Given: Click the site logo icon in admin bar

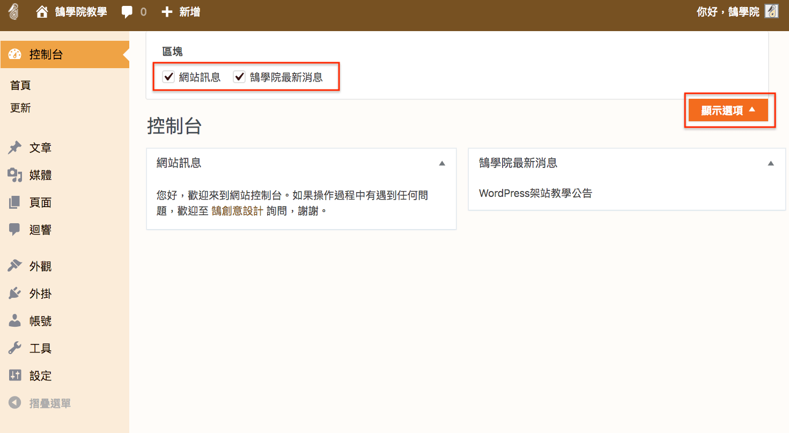Looking at the screenshot, I should tap(14, 12).
